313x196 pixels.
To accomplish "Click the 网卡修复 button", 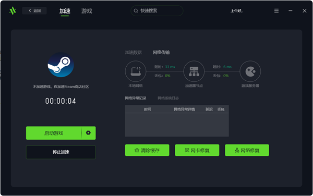I will 197,150.
